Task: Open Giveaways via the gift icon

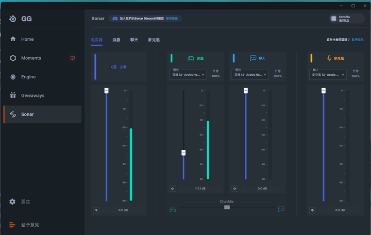Action: (13, 95)
